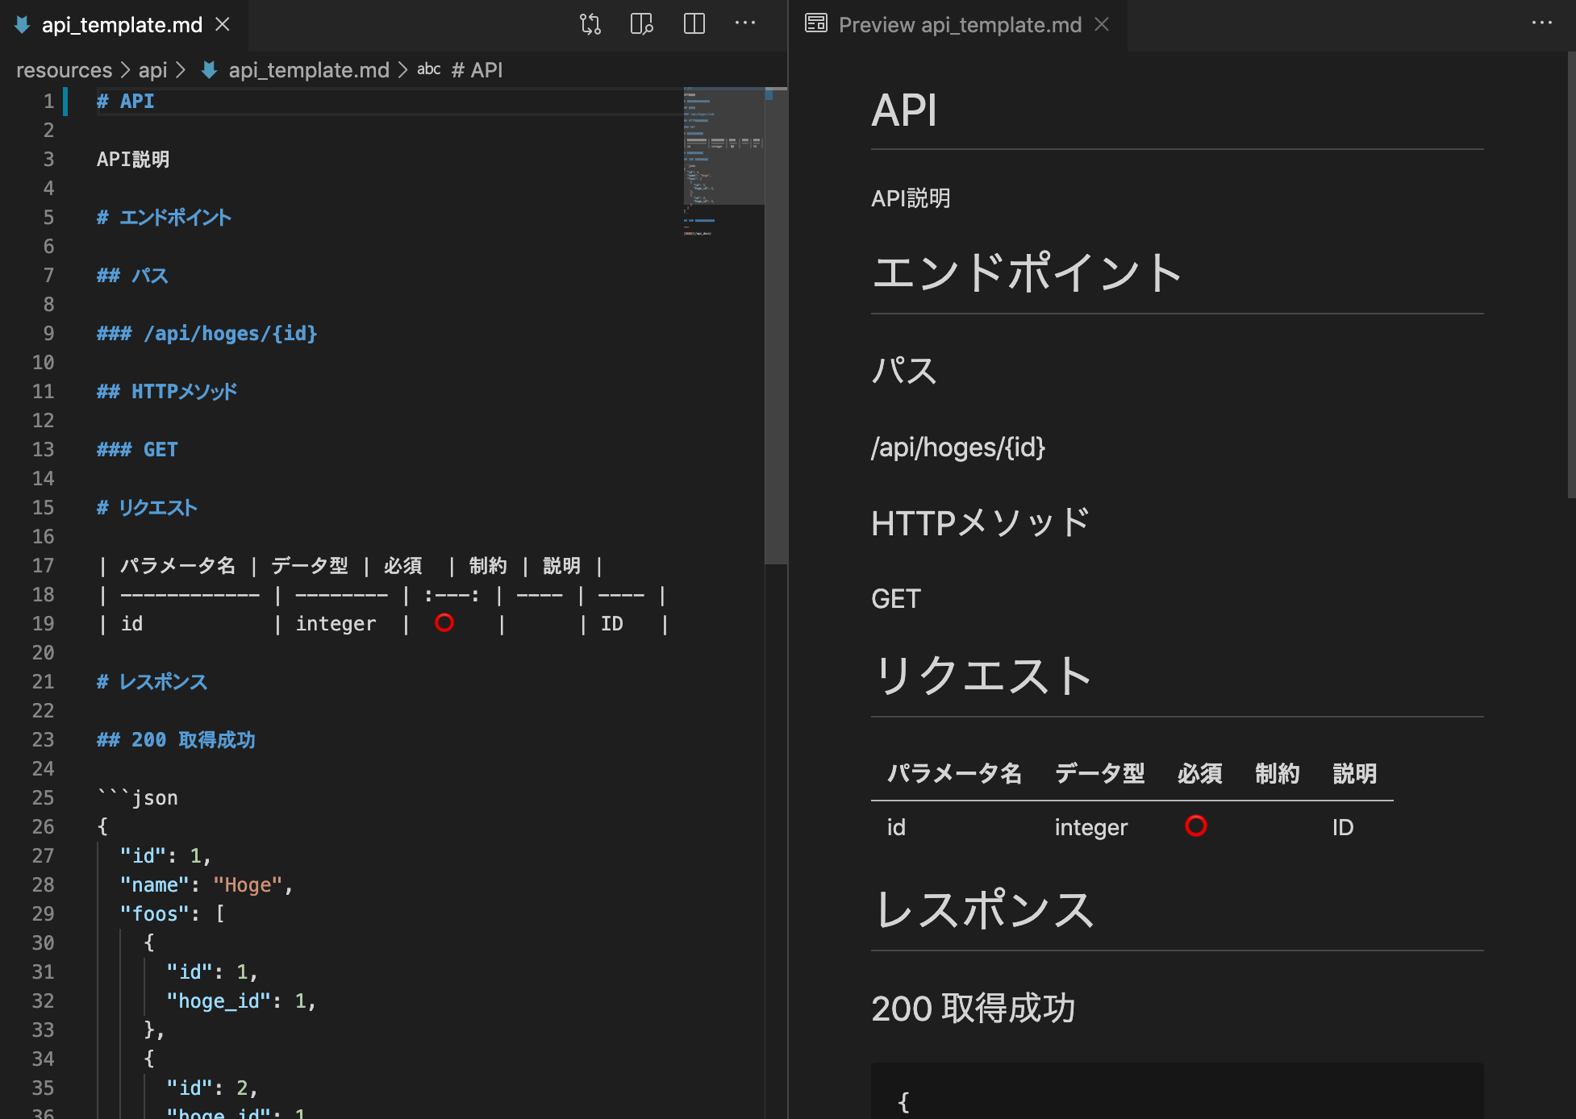Close the api_template.md editor tab

tap(223, 24)
